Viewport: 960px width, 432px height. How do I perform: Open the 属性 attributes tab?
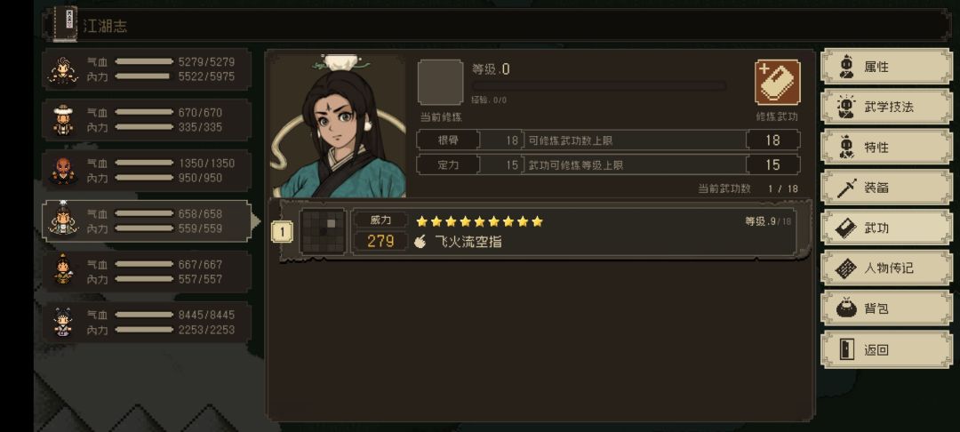(886, 67)
